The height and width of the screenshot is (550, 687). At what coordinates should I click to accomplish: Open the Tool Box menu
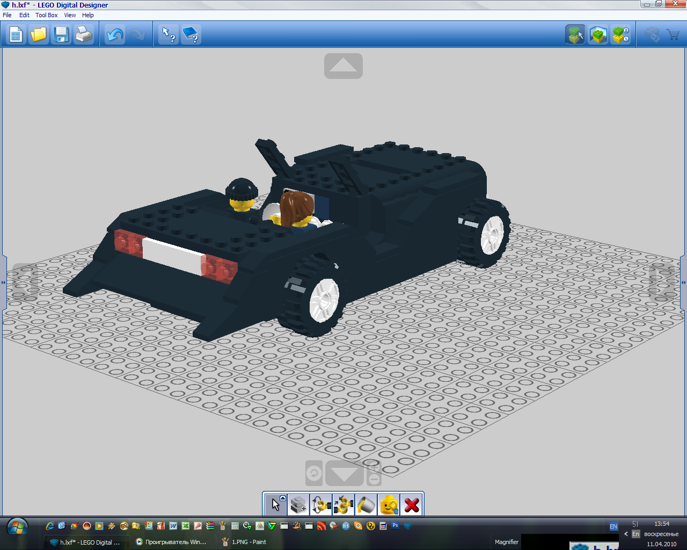tap(46, 15)
